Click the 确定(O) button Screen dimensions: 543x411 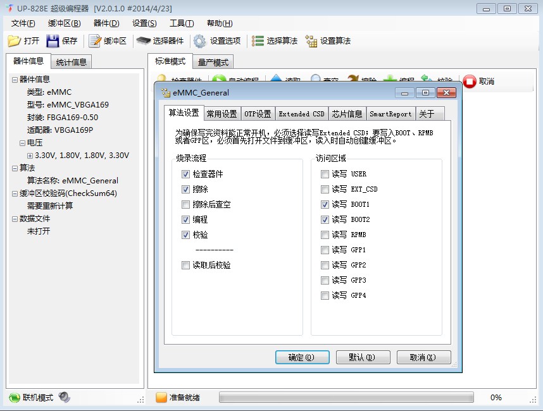coord(303,357)
